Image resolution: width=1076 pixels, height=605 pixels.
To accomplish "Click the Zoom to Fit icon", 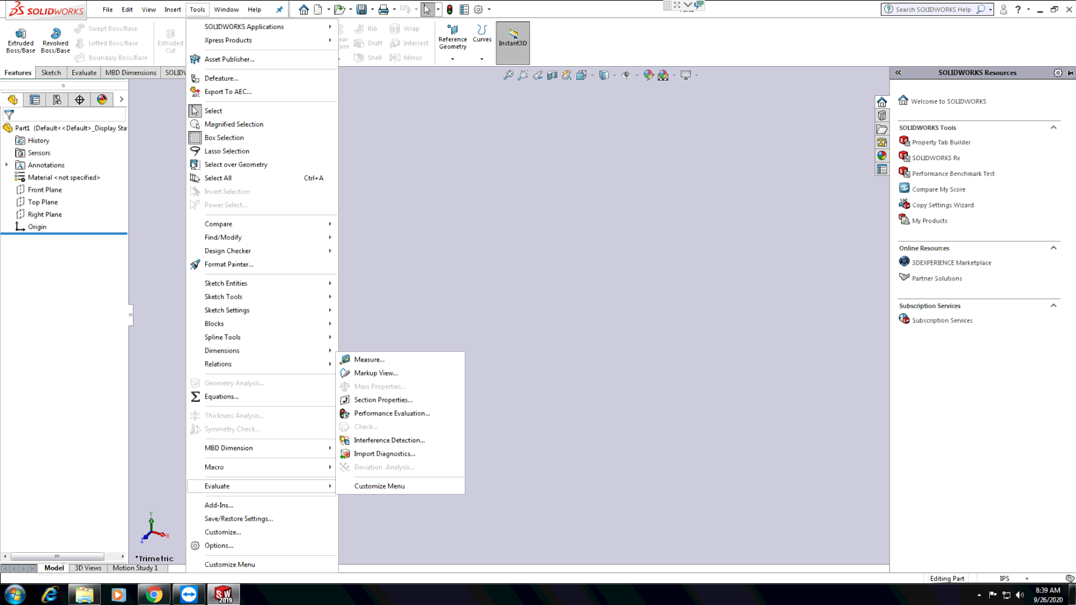I will coord(508,75).
